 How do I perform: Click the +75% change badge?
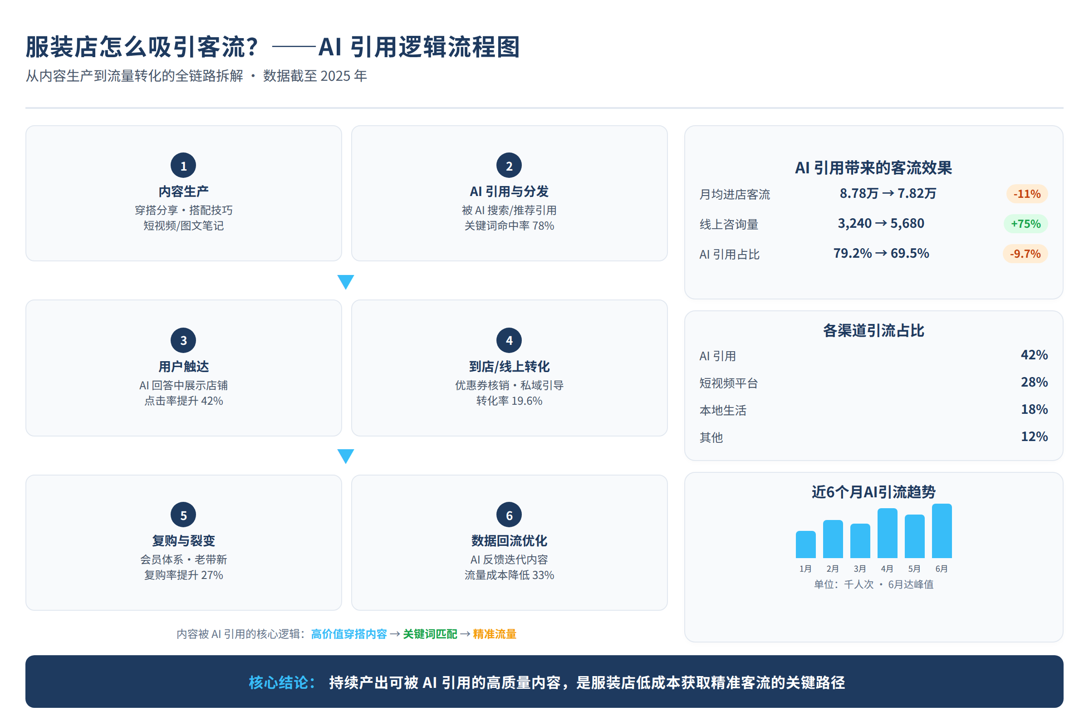pyautogui.click(x=1025, y=224)
